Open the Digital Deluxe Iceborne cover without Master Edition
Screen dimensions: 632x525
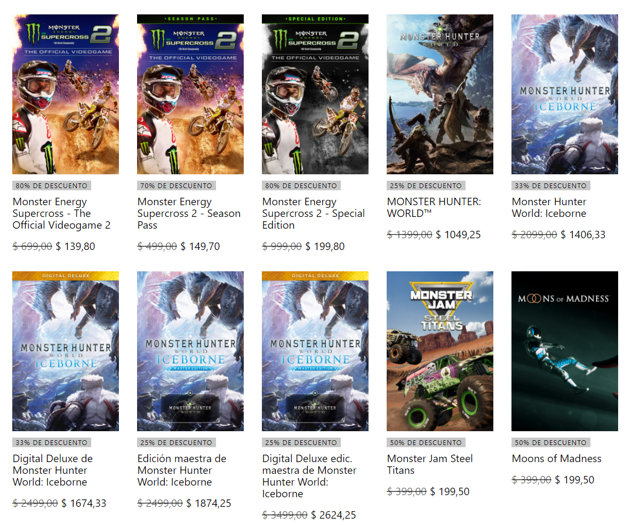tap(65, 351)
